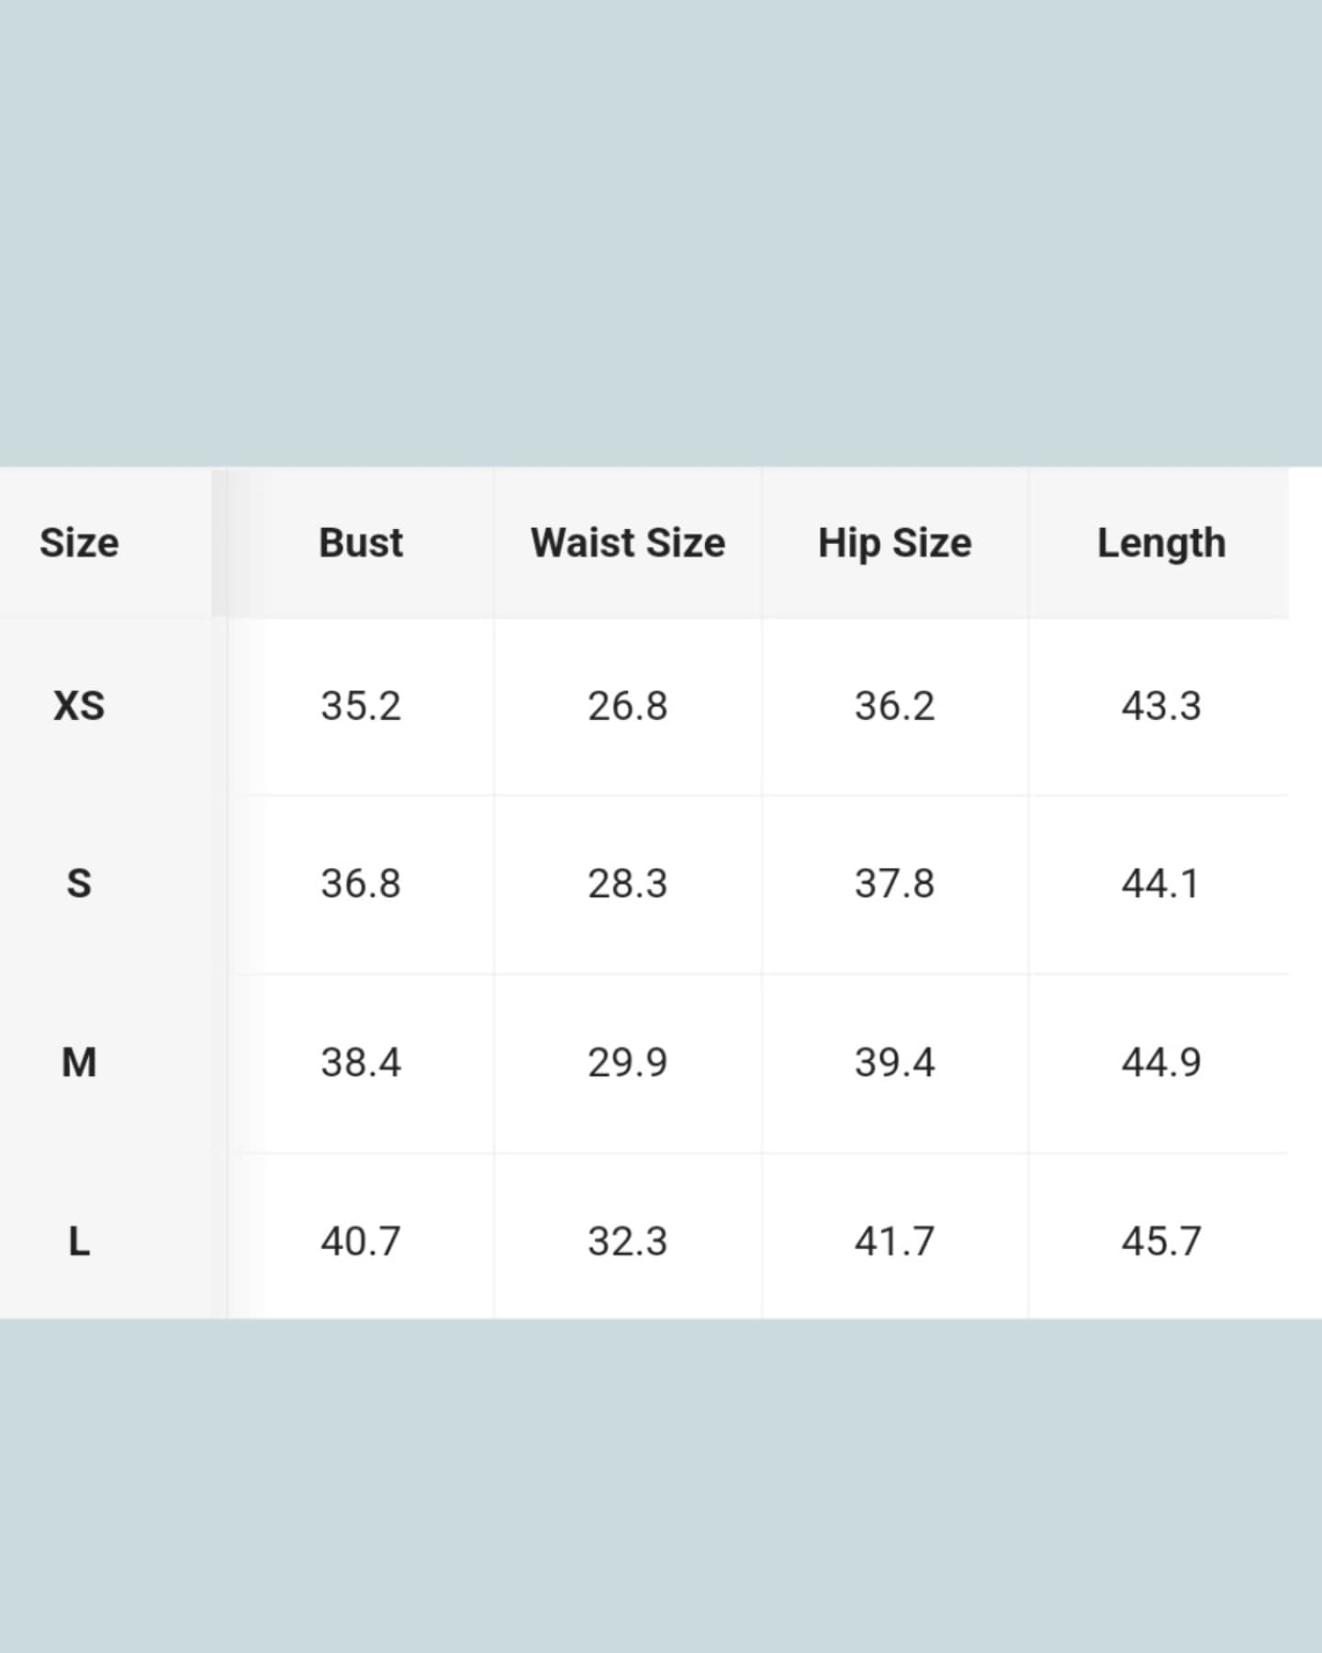
Task: Select the XS waist value 26.8
Action: (x=628, y=706)
